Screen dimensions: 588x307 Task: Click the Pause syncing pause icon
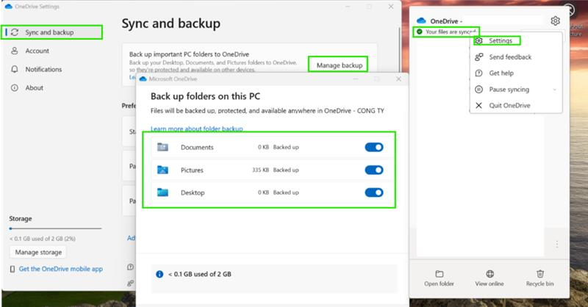point(479,89)
